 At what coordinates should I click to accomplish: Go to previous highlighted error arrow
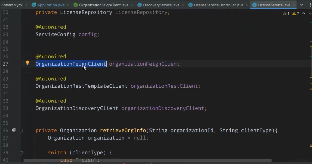[x=304, y=13]
